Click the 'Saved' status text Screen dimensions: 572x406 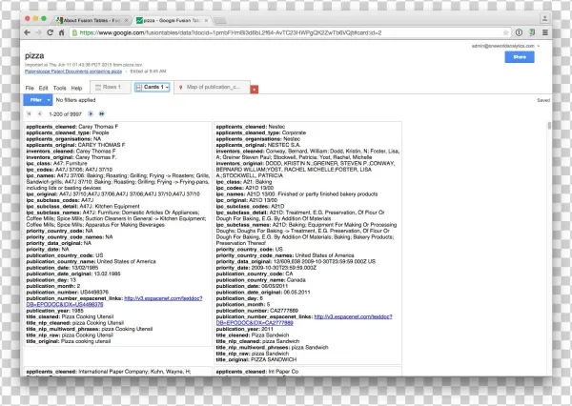(x=543, y=100)
